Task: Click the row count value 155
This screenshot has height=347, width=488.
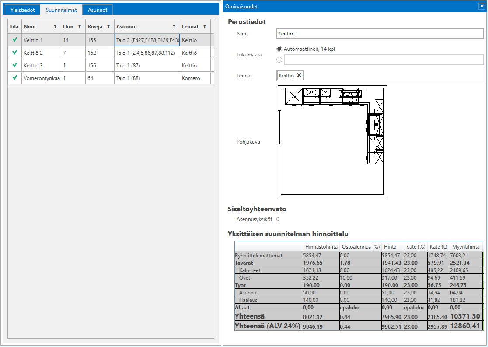Action: point(92,40)
